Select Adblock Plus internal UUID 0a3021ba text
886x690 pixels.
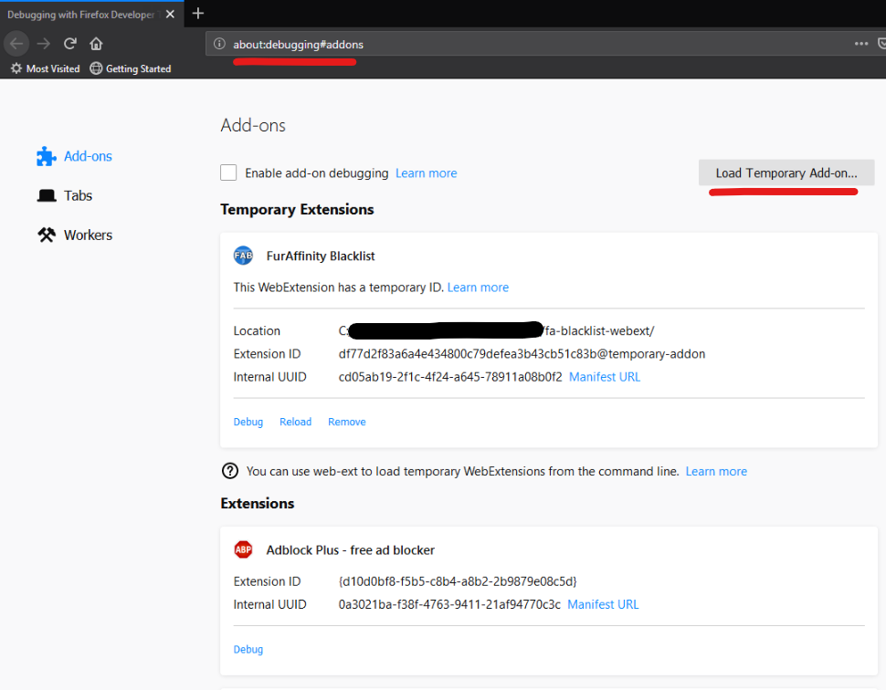tap(449, 605)
